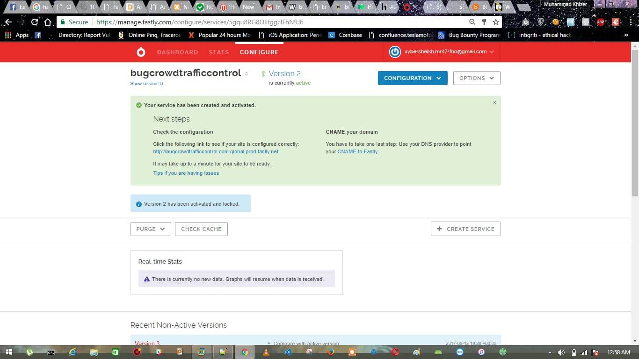Go to browser home icon

(x=48, y=22)
